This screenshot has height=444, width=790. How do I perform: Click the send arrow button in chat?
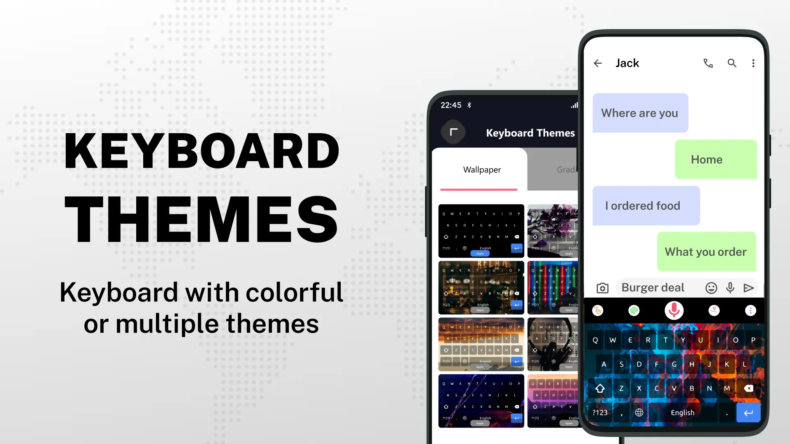coord(749,287)
